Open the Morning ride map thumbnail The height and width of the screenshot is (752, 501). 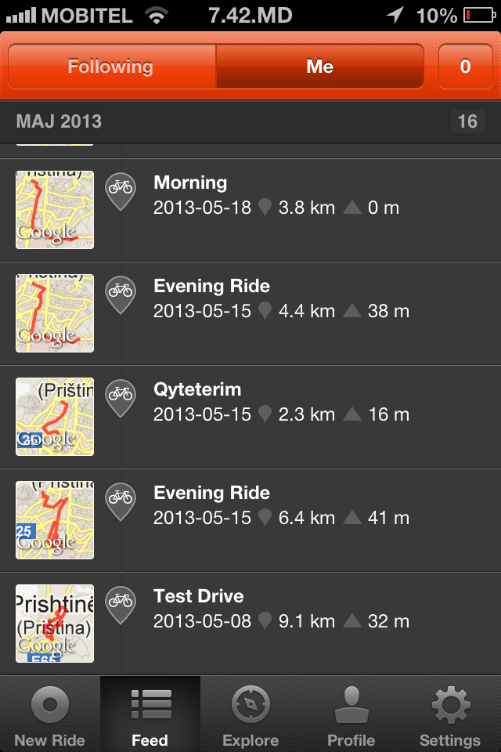tap(55, 210)
